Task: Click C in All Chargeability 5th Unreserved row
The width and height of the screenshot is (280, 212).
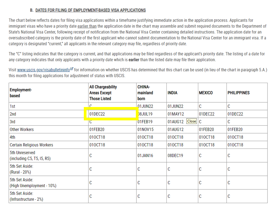Action: [91, 156]
